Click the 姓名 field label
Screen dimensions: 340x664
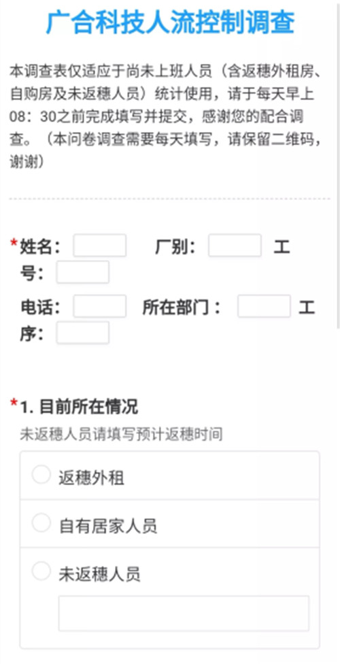point(40,247)
